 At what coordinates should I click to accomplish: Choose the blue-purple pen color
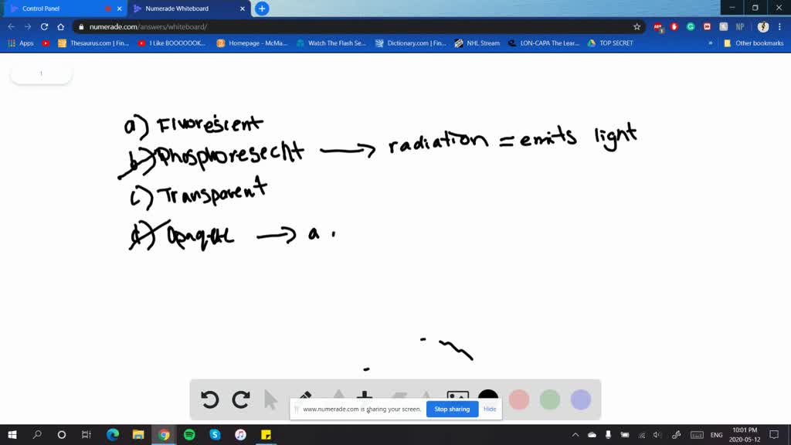click(581, 399)
